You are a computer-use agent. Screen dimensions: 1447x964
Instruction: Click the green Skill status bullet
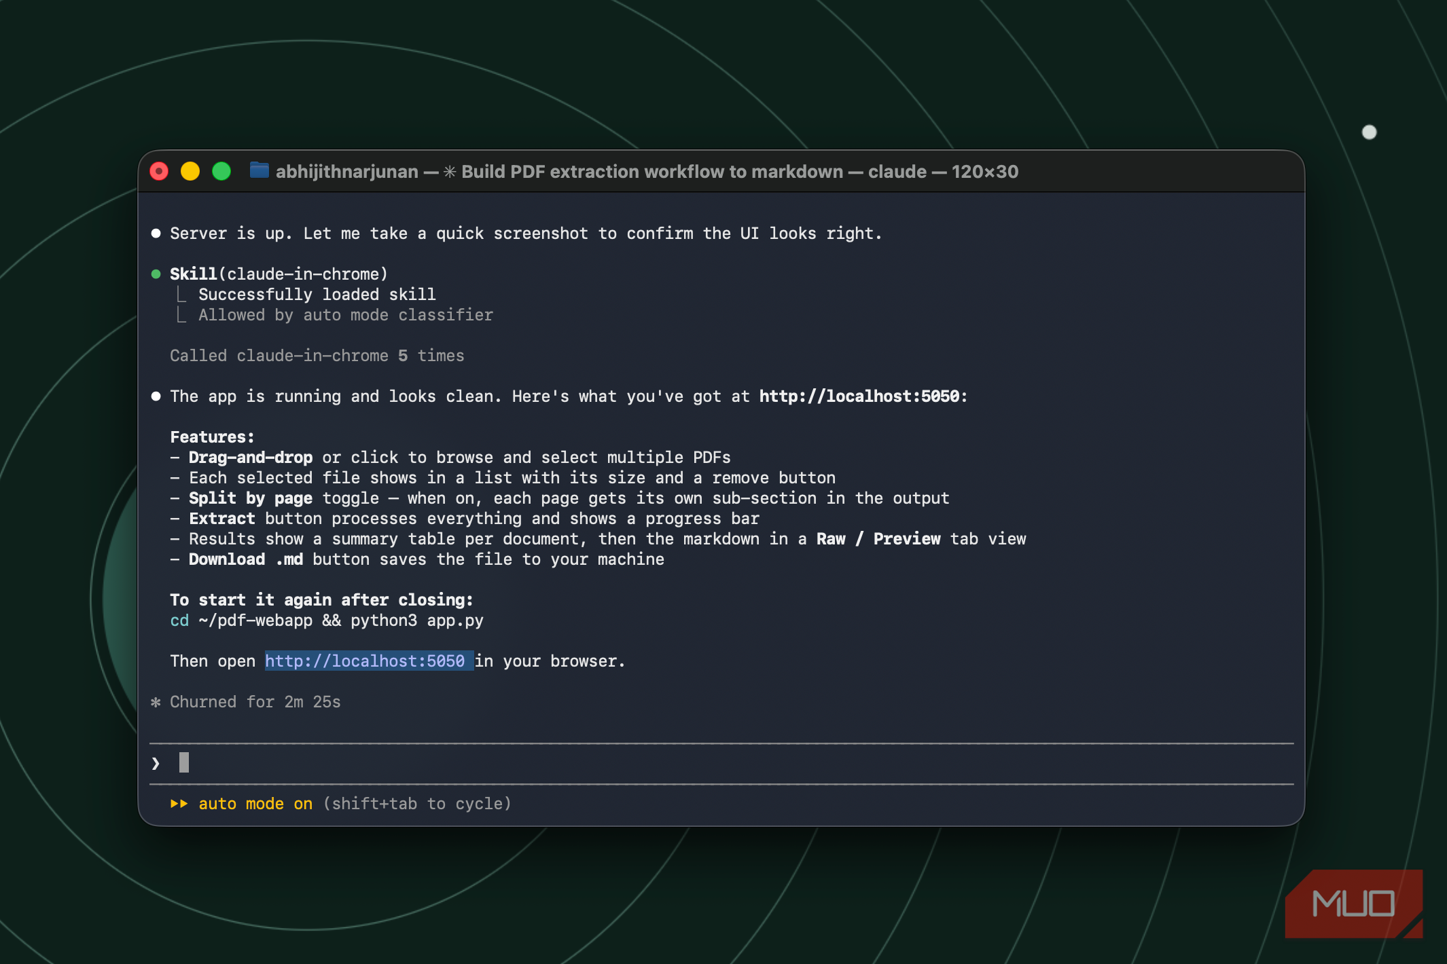(156, 274)
